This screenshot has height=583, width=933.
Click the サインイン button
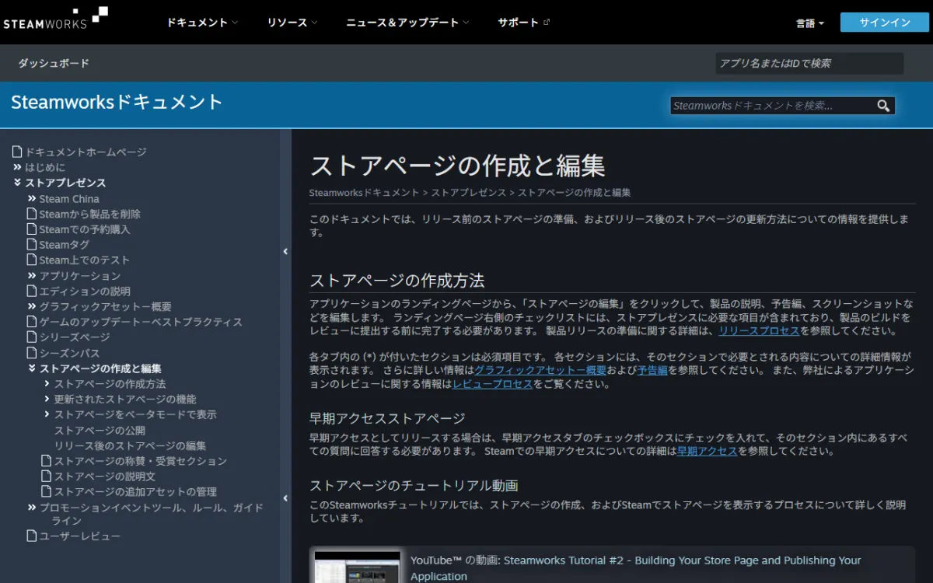pos(885,23)
